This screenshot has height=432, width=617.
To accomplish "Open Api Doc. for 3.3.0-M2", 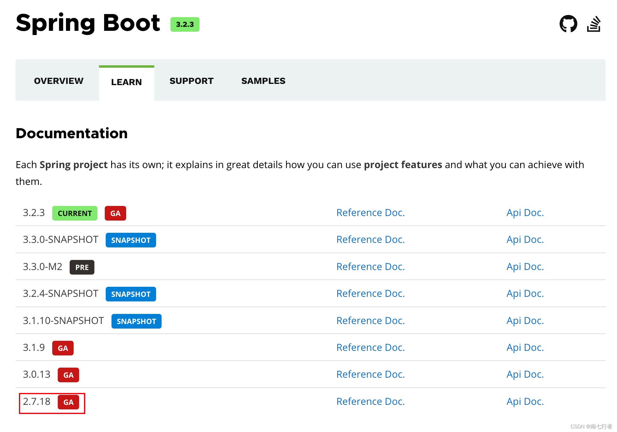I will click(525, 267).
